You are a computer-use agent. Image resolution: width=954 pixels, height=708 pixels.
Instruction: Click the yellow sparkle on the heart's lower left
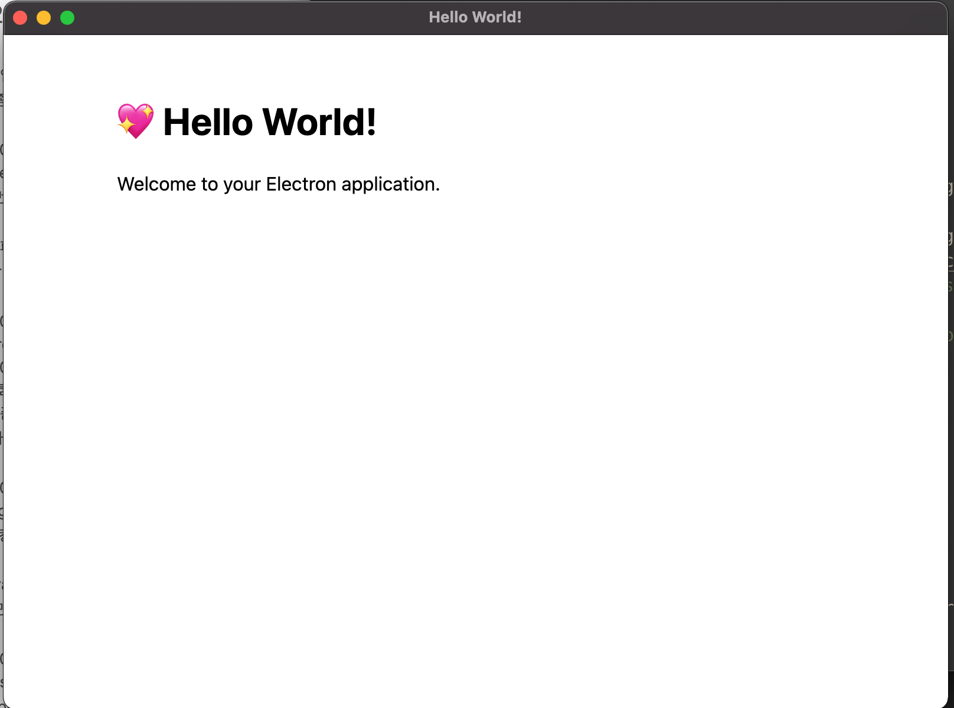(x=126, y=125)
